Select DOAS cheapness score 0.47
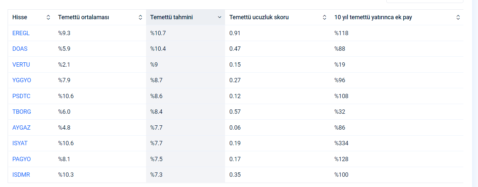Viewport: 478px width, 187px height. 235,49
